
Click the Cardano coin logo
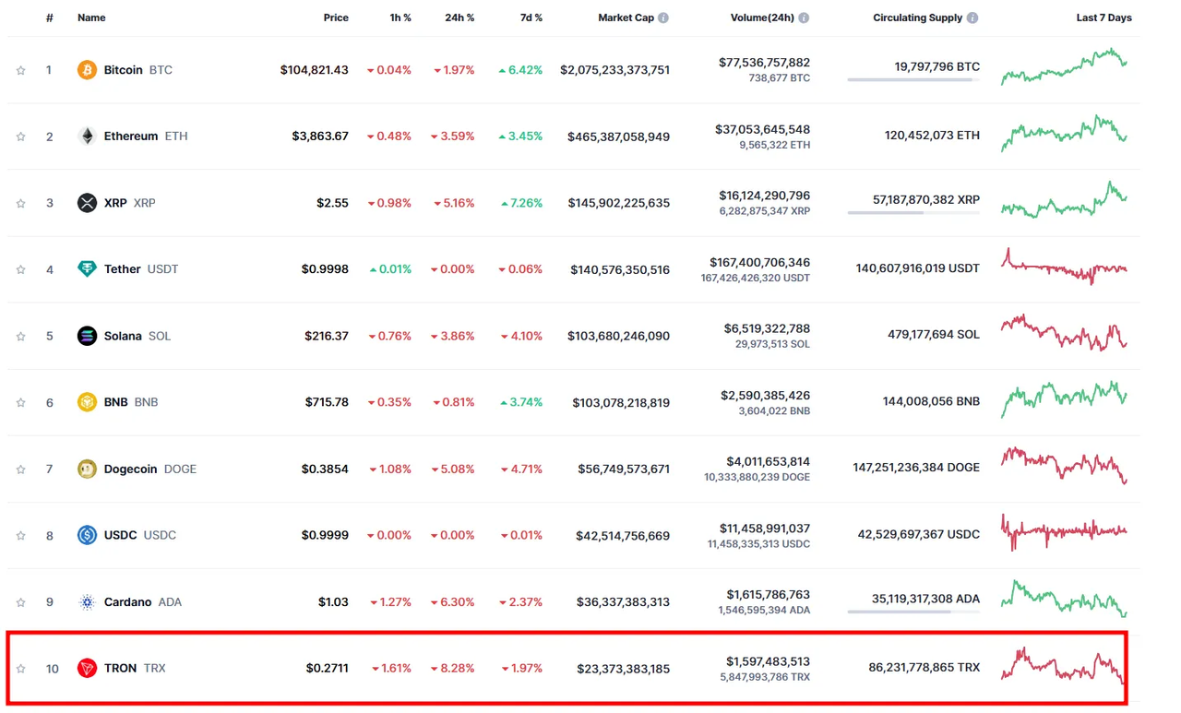(x=87, y=601)
